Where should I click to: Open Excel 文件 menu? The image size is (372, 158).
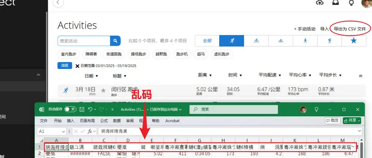(x=44, y=121)
